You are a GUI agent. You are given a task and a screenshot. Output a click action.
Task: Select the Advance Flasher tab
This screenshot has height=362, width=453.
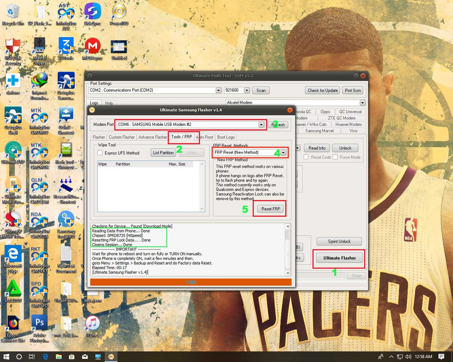pyautogui.click(x=153, y=137)
